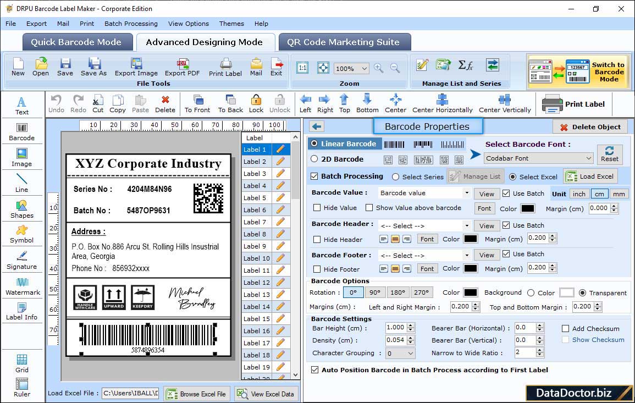This screenshot has width=635, height=403.
Task: Switch to Quick Barcode Mode tab
Action: pos(77,42)
